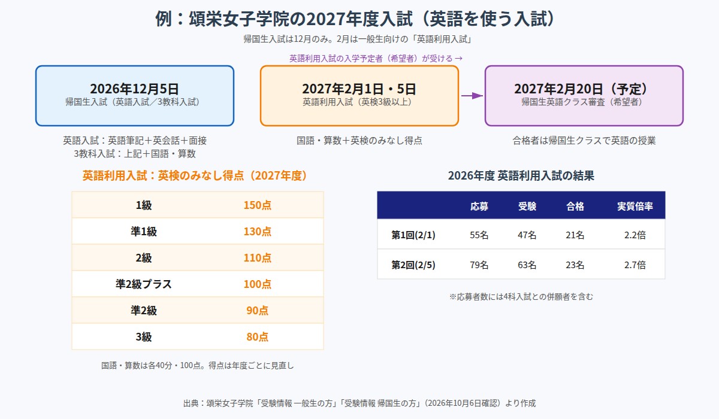Click the 63名 examinees cell

[527, 265]
